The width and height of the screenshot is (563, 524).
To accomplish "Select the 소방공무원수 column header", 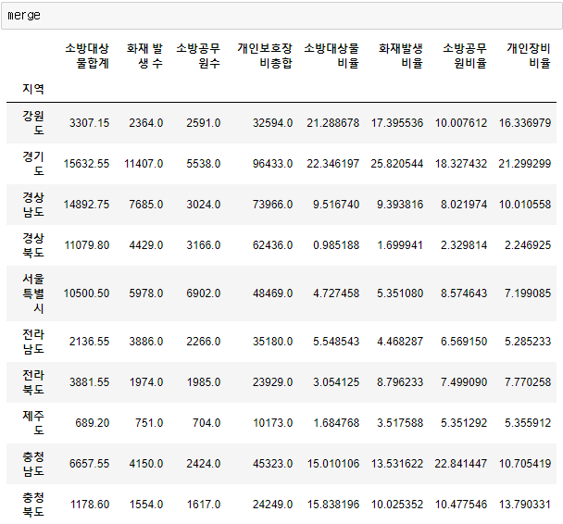I will coord(198,56).
